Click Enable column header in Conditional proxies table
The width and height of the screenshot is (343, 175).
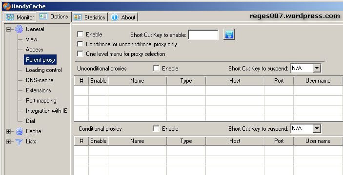point(99,141)
